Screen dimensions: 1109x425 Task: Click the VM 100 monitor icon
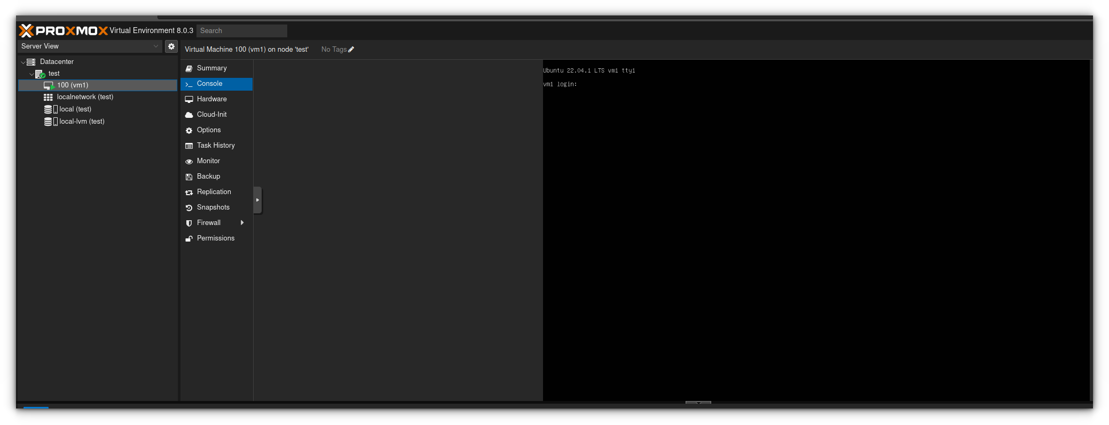pyautogui.click(x=49, y=85)
